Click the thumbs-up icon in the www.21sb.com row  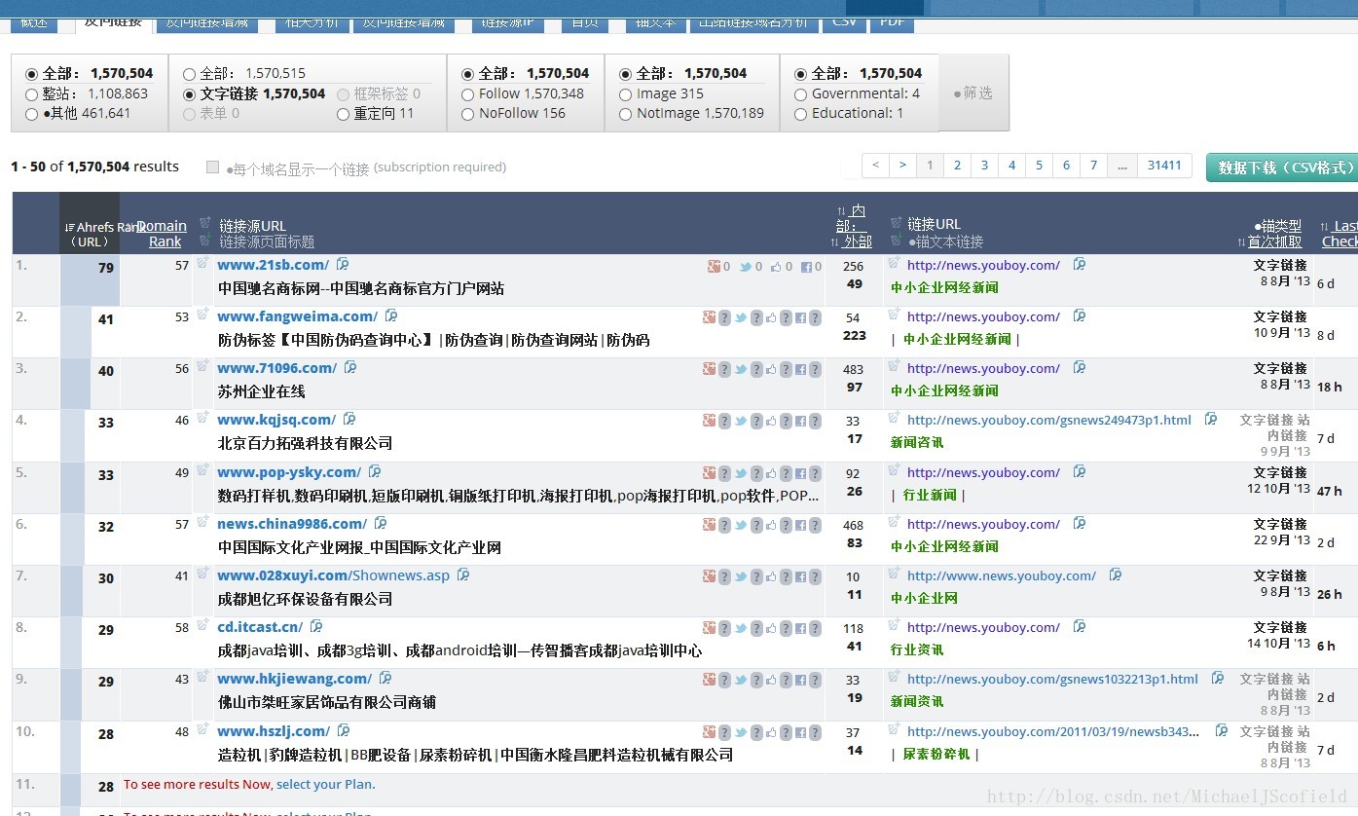tap(776, 266)
